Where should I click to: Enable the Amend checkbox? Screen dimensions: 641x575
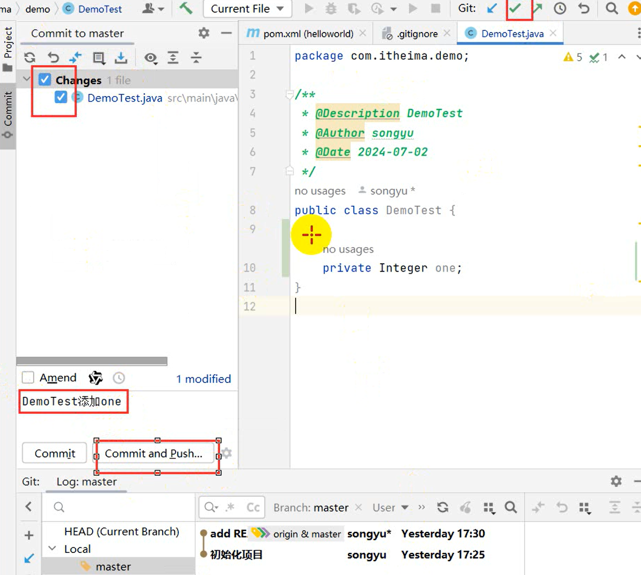coord(28,377)
